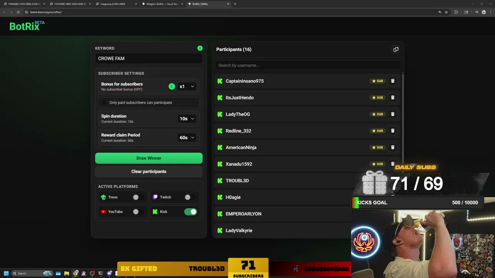This screenshot has height=278, width=495.
Task: Toggle the Trovo platform switch
Action: coord(138,197)
